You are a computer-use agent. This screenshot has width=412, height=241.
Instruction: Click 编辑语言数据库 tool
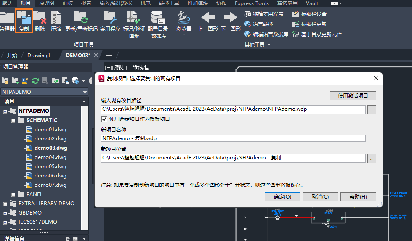266,34
